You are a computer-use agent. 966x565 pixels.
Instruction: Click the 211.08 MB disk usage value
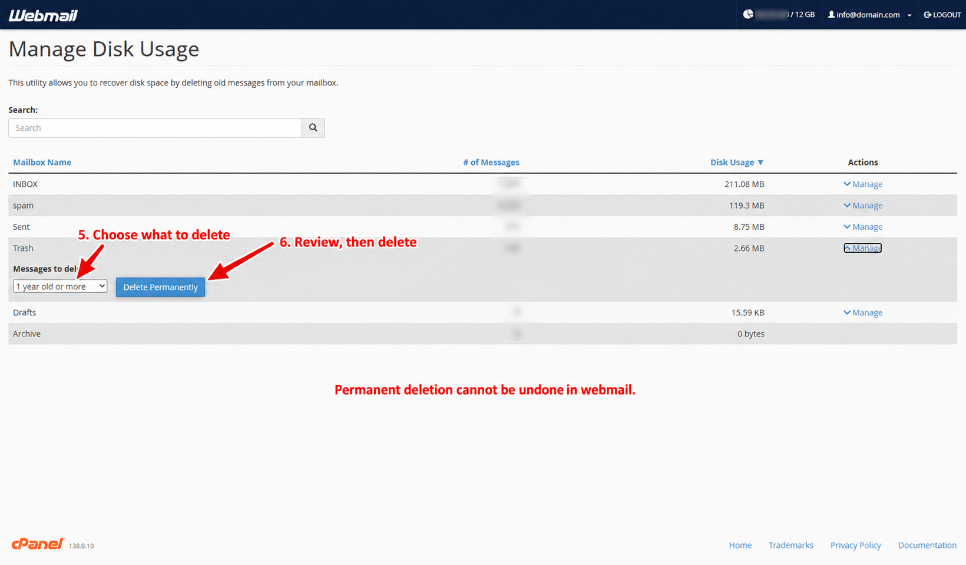tap(745, 184)
